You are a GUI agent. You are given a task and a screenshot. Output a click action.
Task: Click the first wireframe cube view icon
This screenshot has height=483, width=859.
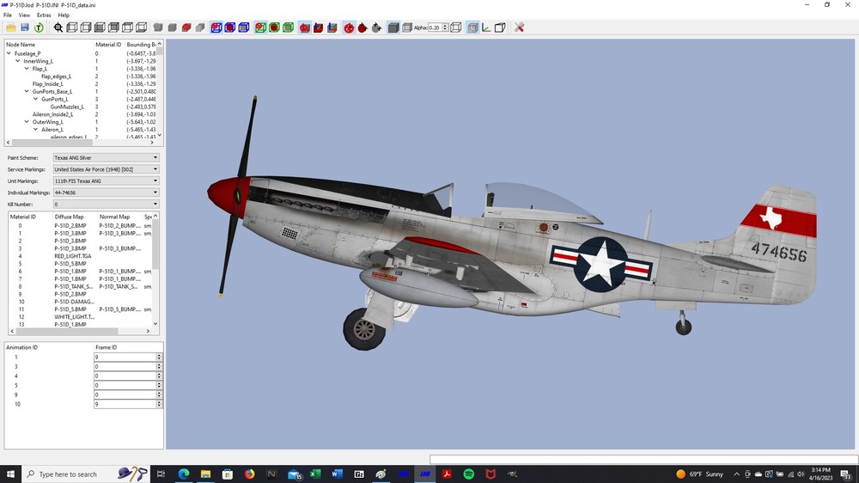tap(72, 28)
